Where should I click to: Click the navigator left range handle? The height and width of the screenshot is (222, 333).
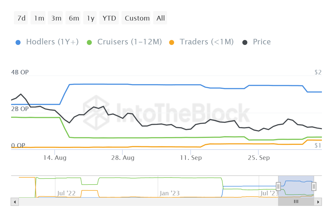tap(278, 186)
